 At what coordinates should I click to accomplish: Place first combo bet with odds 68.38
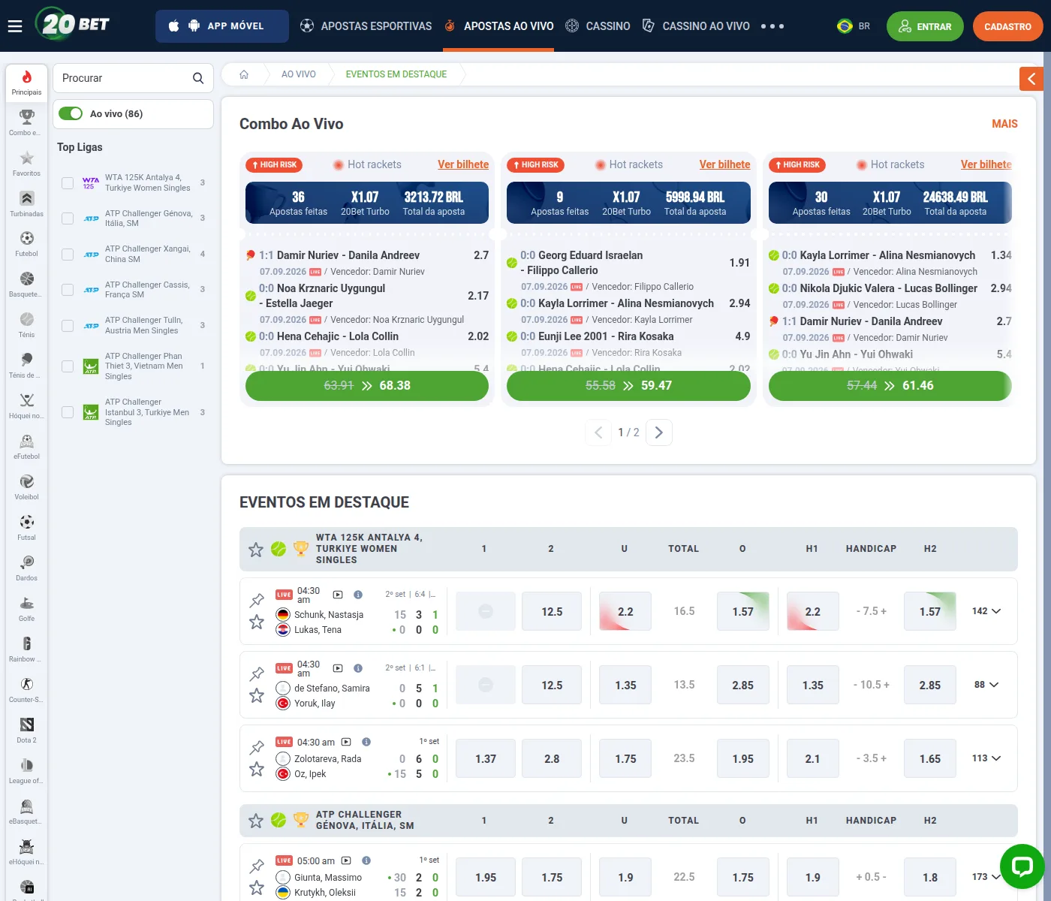(x=367, y=386)
